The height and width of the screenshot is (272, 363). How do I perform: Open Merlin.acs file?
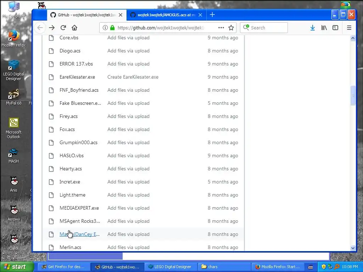point(71,247)
